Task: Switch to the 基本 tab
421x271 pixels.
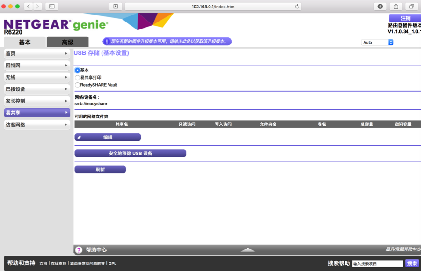Action: (25, 42)
